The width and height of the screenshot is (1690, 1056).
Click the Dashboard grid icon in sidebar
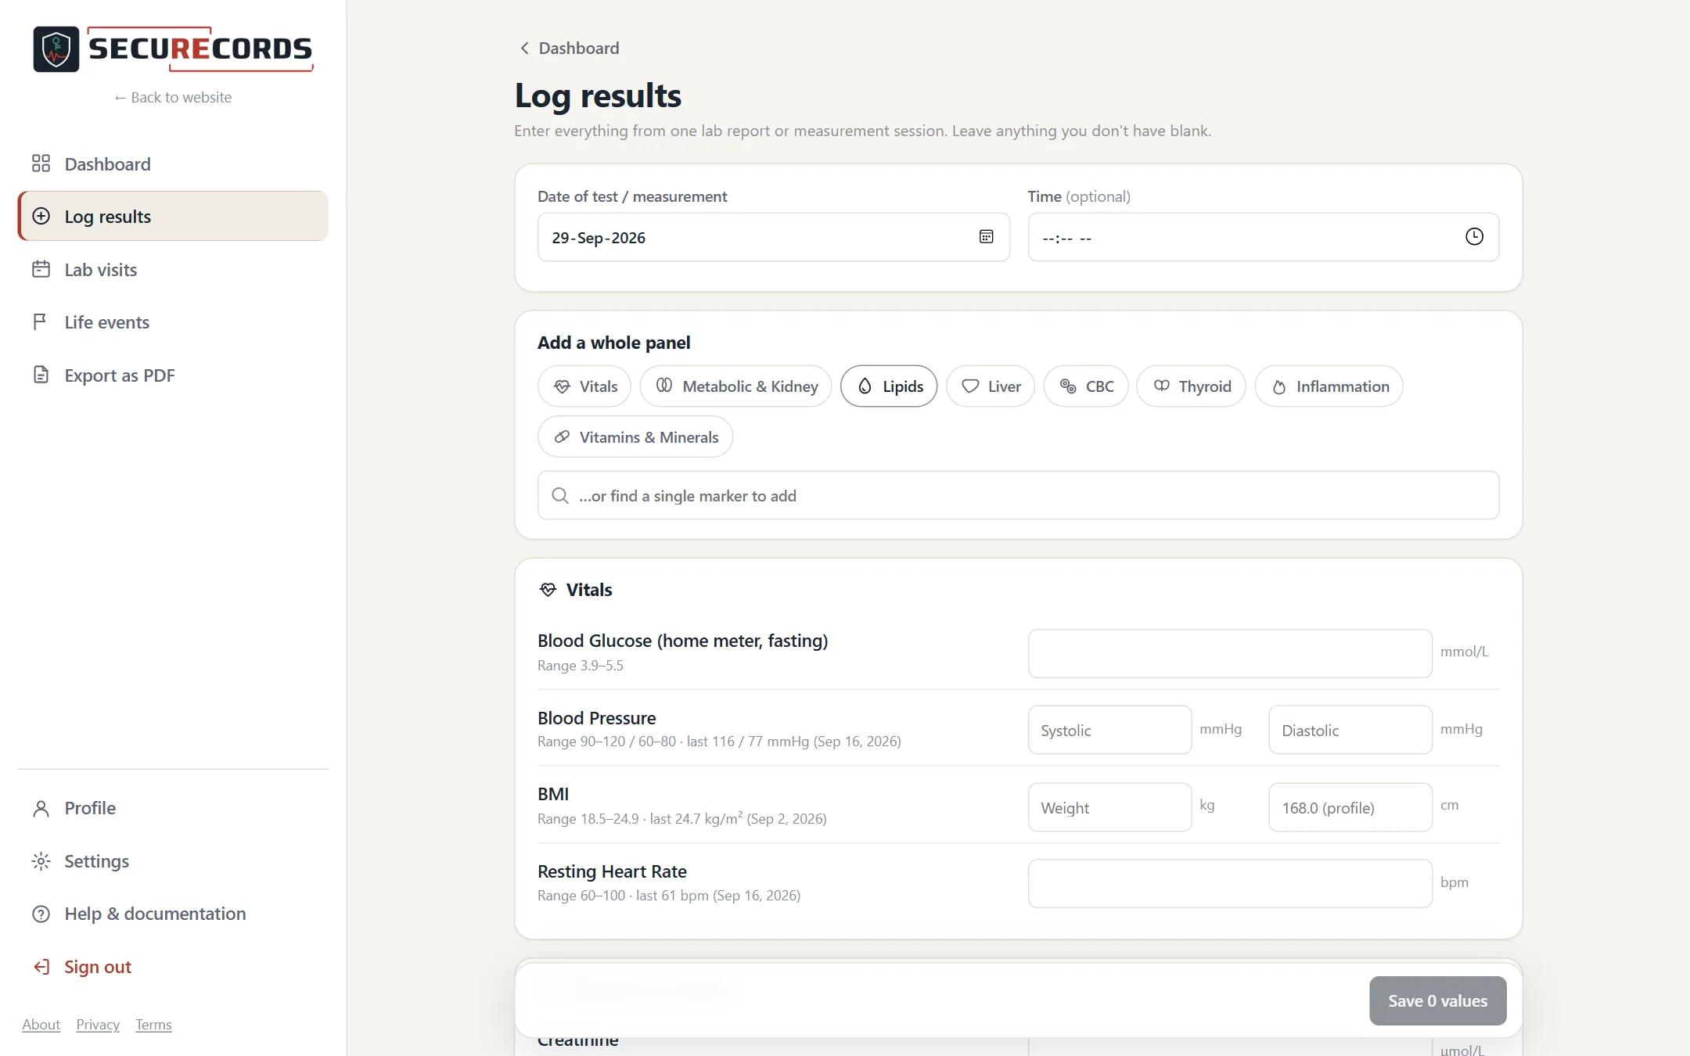click(x=41, y=163)
